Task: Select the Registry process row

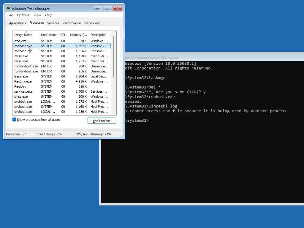Action: [62, 86]
